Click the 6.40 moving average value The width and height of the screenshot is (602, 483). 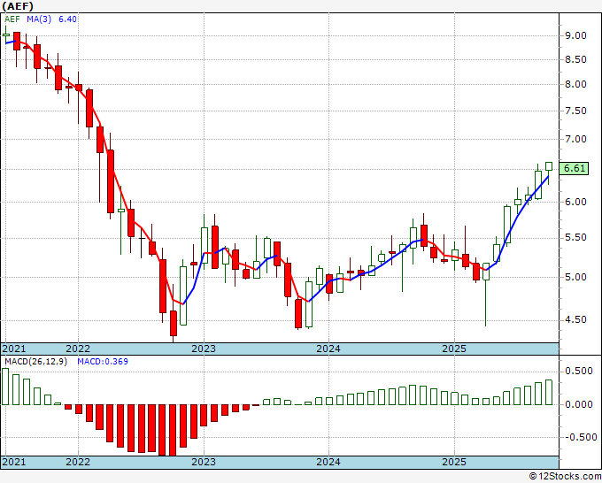click(x=67, y=19)
